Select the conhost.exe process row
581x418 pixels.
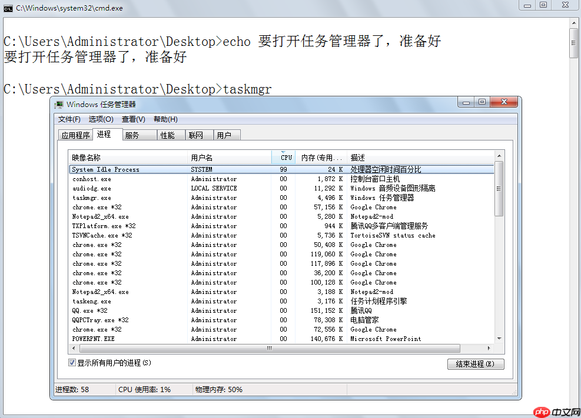point(281,179)
